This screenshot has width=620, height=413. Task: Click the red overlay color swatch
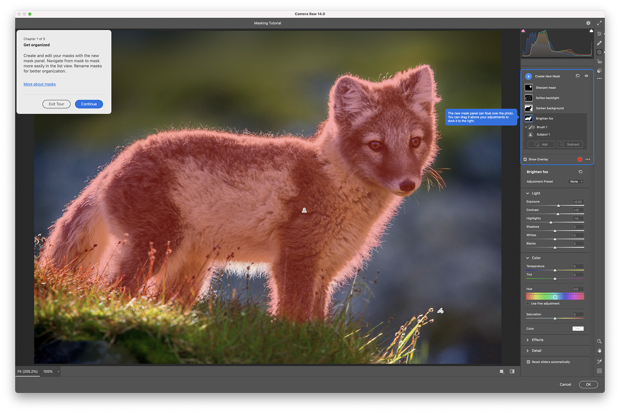580,159
